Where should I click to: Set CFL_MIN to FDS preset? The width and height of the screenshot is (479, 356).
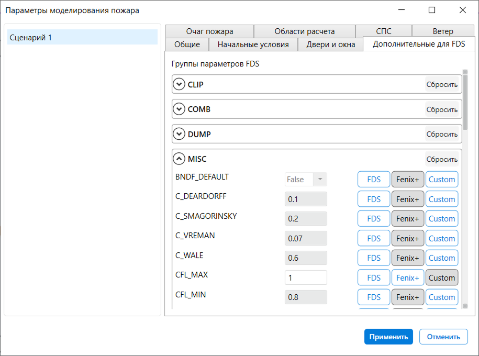[374, 297]
